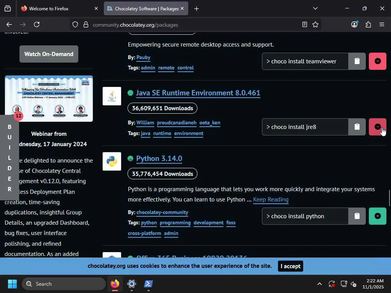This screenshot has height=293, width=391.
Task: Click the choco install python command field
Action: coord(305,216)
